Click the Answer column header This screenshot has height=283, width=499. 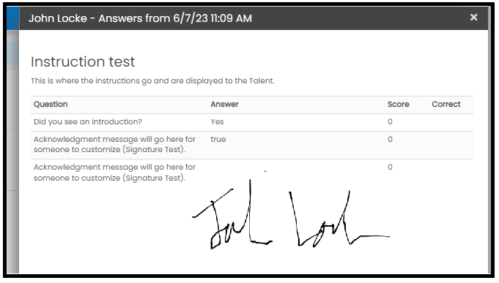[224, 104]
